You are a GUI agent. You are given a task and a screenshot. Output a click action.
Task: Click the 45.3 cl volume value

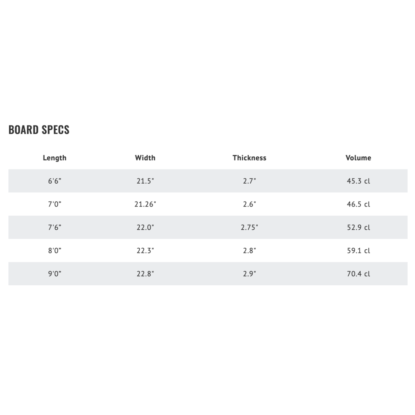[x=358, y=181]
